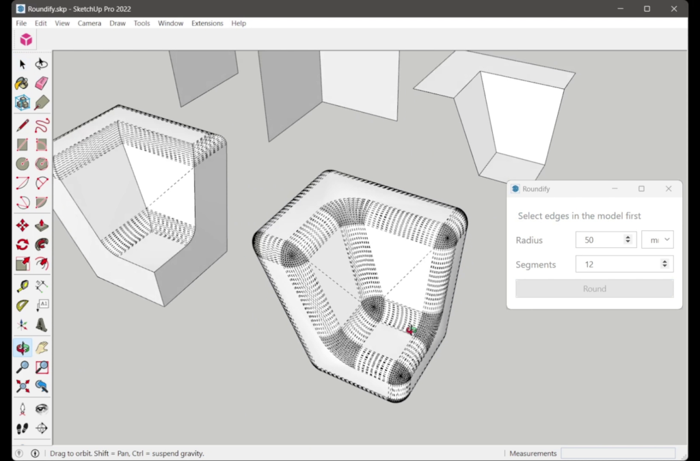Launch Roundify from the pink cube toolbar icon
The image size is (700, 461).
[26, 40]
